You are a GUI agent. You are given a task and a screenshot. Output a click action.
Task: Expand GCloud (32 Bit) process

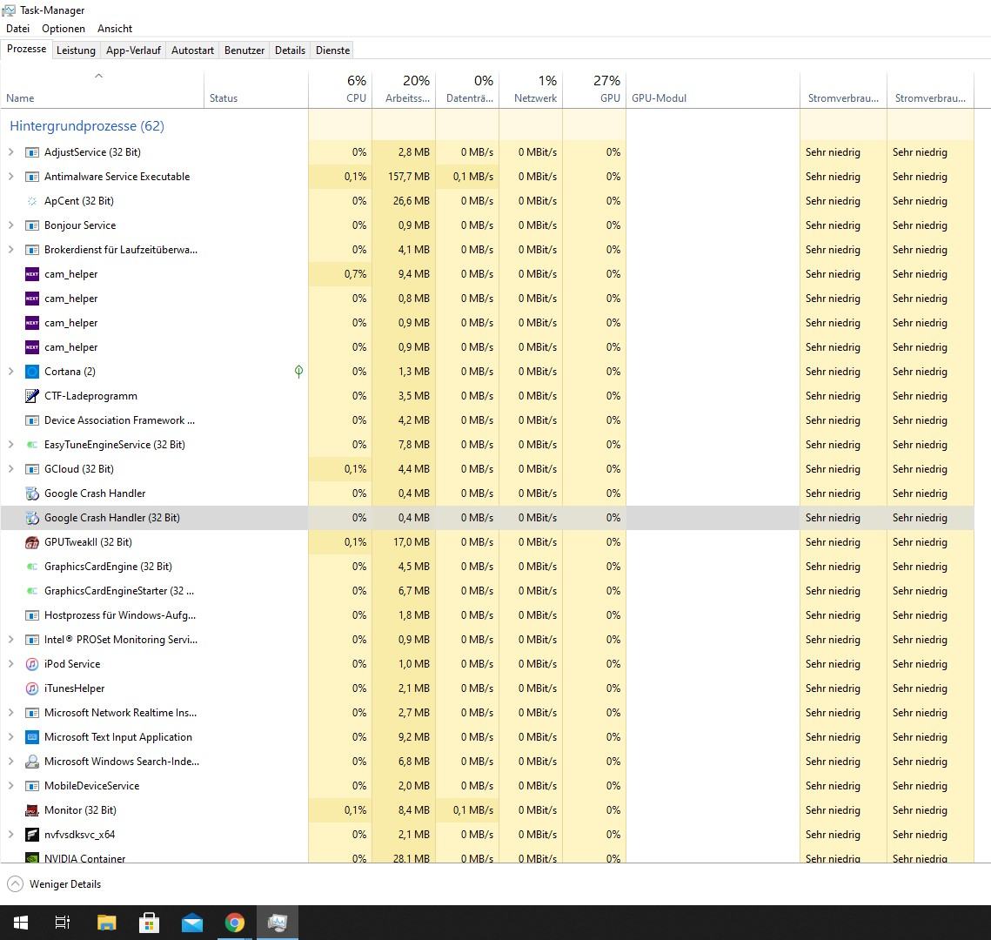click(x=10, y=469)
